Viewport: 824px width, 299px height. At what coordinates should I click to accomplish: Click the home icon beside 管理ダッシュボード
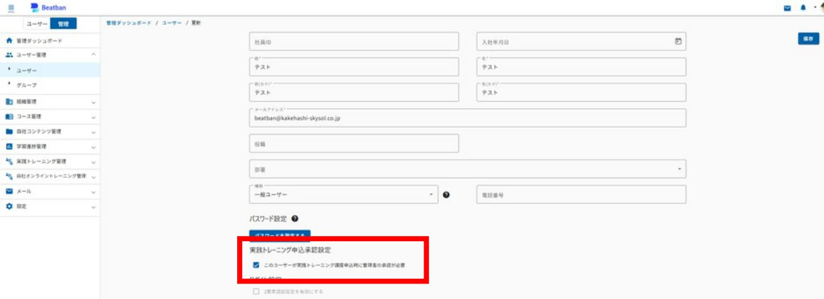[9, 41]
